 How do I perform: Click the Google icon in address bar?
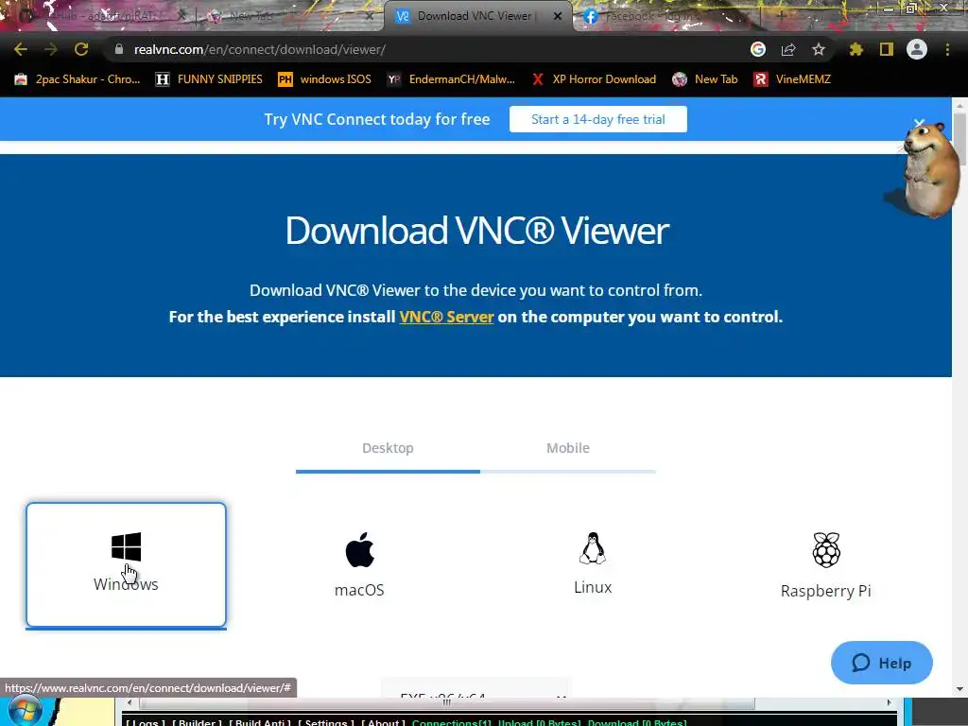pos(758,49)
